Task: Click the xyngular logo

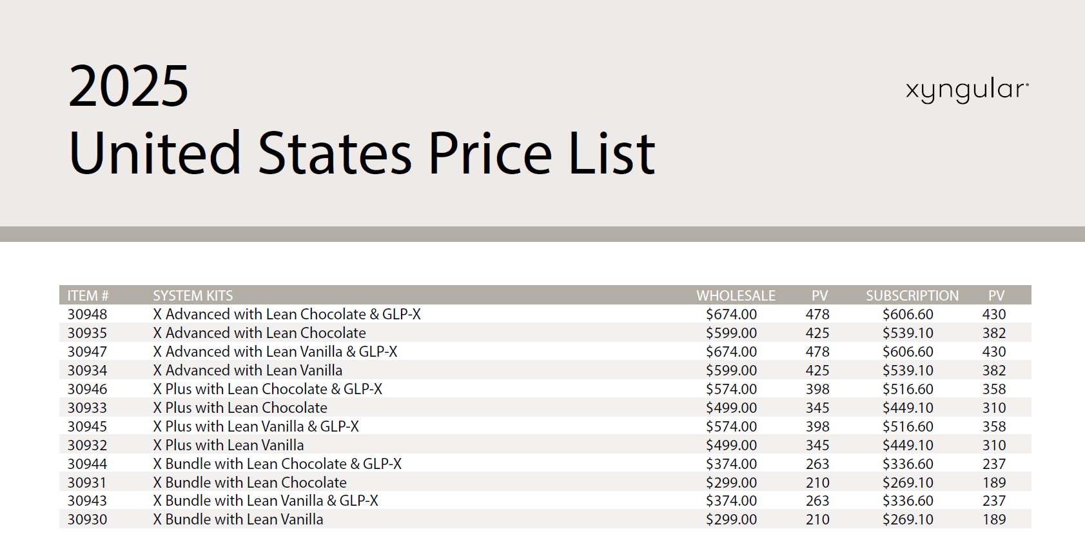Action: [967, 90]
